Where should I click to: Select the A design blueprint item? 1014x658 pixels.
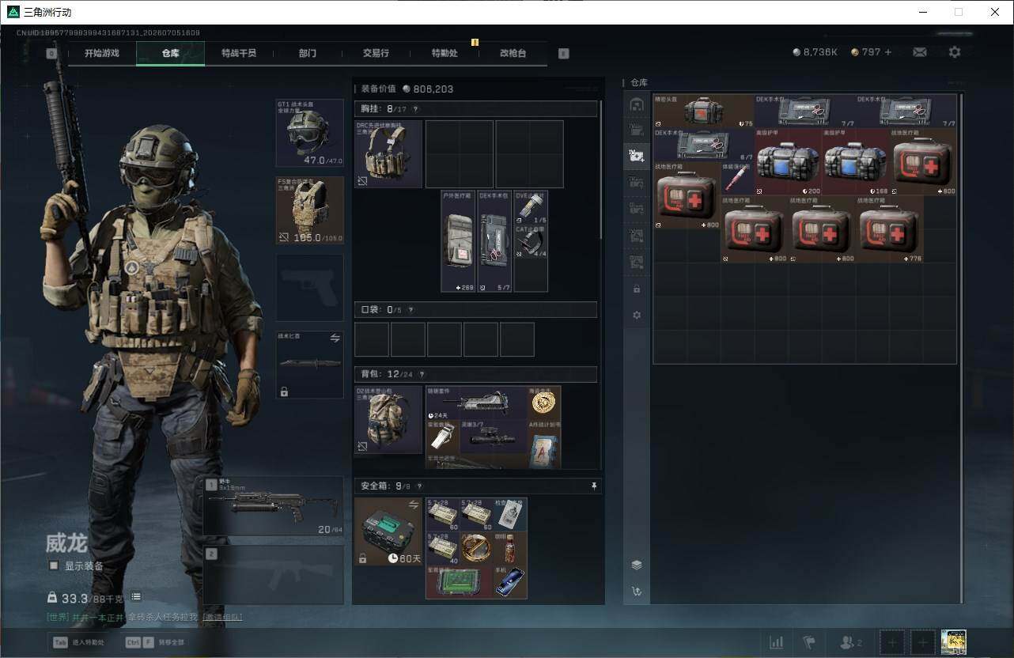[543, 444]
